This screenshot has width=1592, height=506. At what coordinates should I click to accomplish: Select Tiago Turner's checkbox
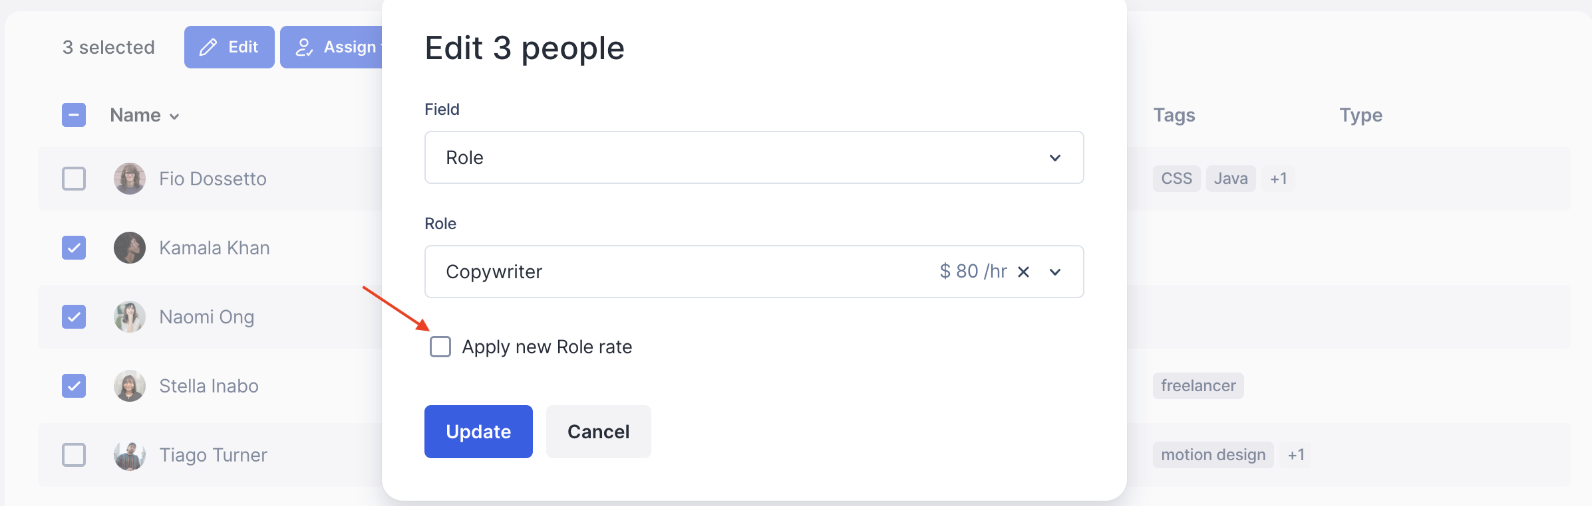(x=74, y=455)
